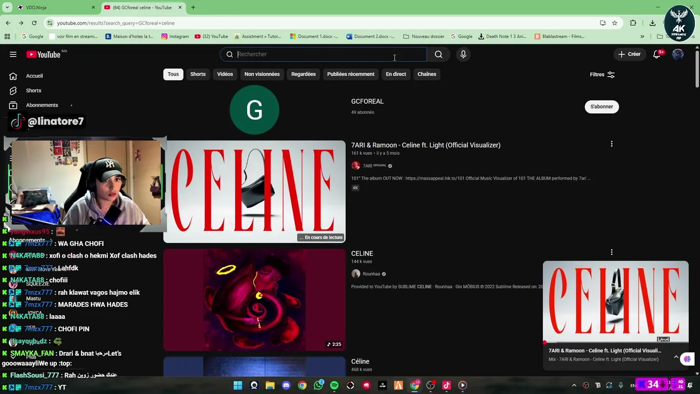Open a new browser tab

coord(193,7)
